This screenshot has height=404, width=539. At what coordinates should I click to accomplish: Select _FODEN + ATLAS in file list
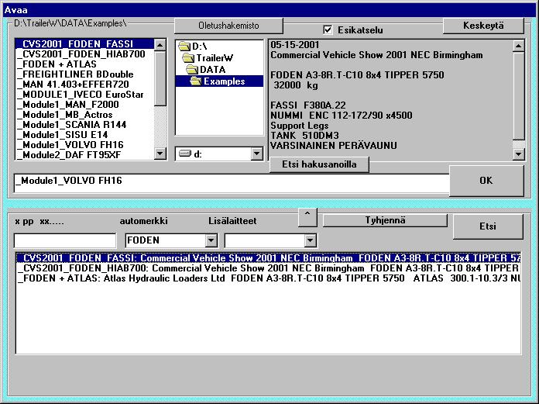(x=84, y=64)
